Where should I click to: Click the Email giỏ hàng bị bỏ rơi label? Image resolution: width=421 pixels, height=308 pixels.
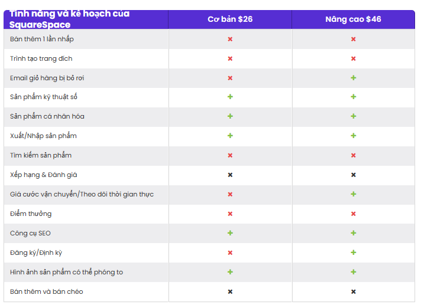[x=47, y=78]
